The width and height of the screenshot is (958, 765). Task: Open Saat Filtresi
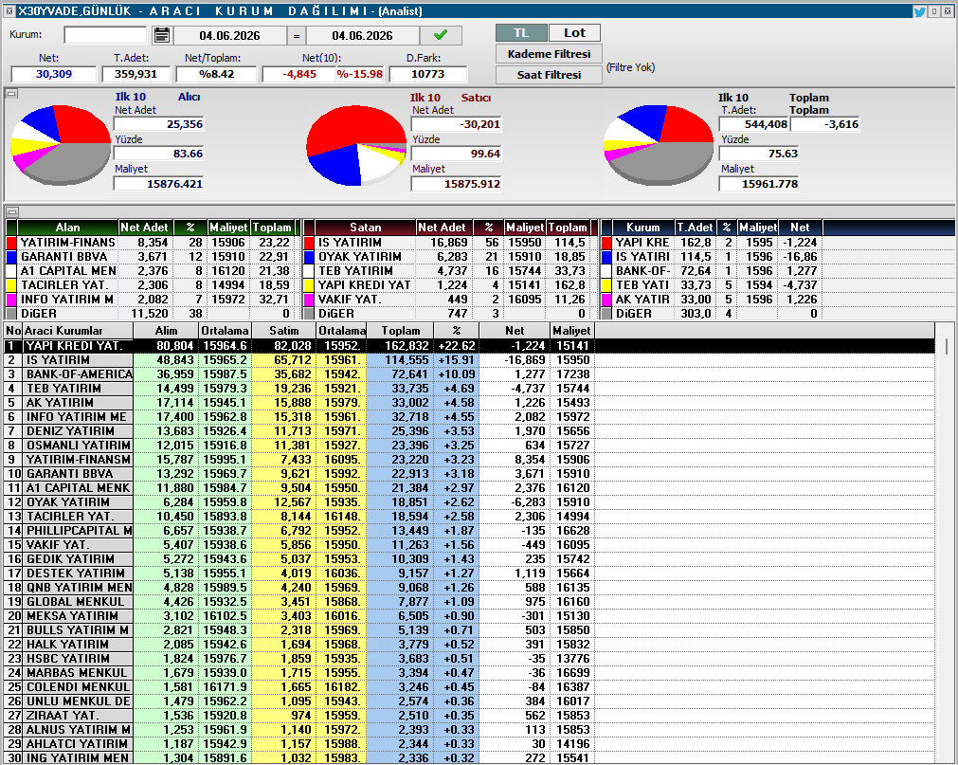(x=549, y=75)
